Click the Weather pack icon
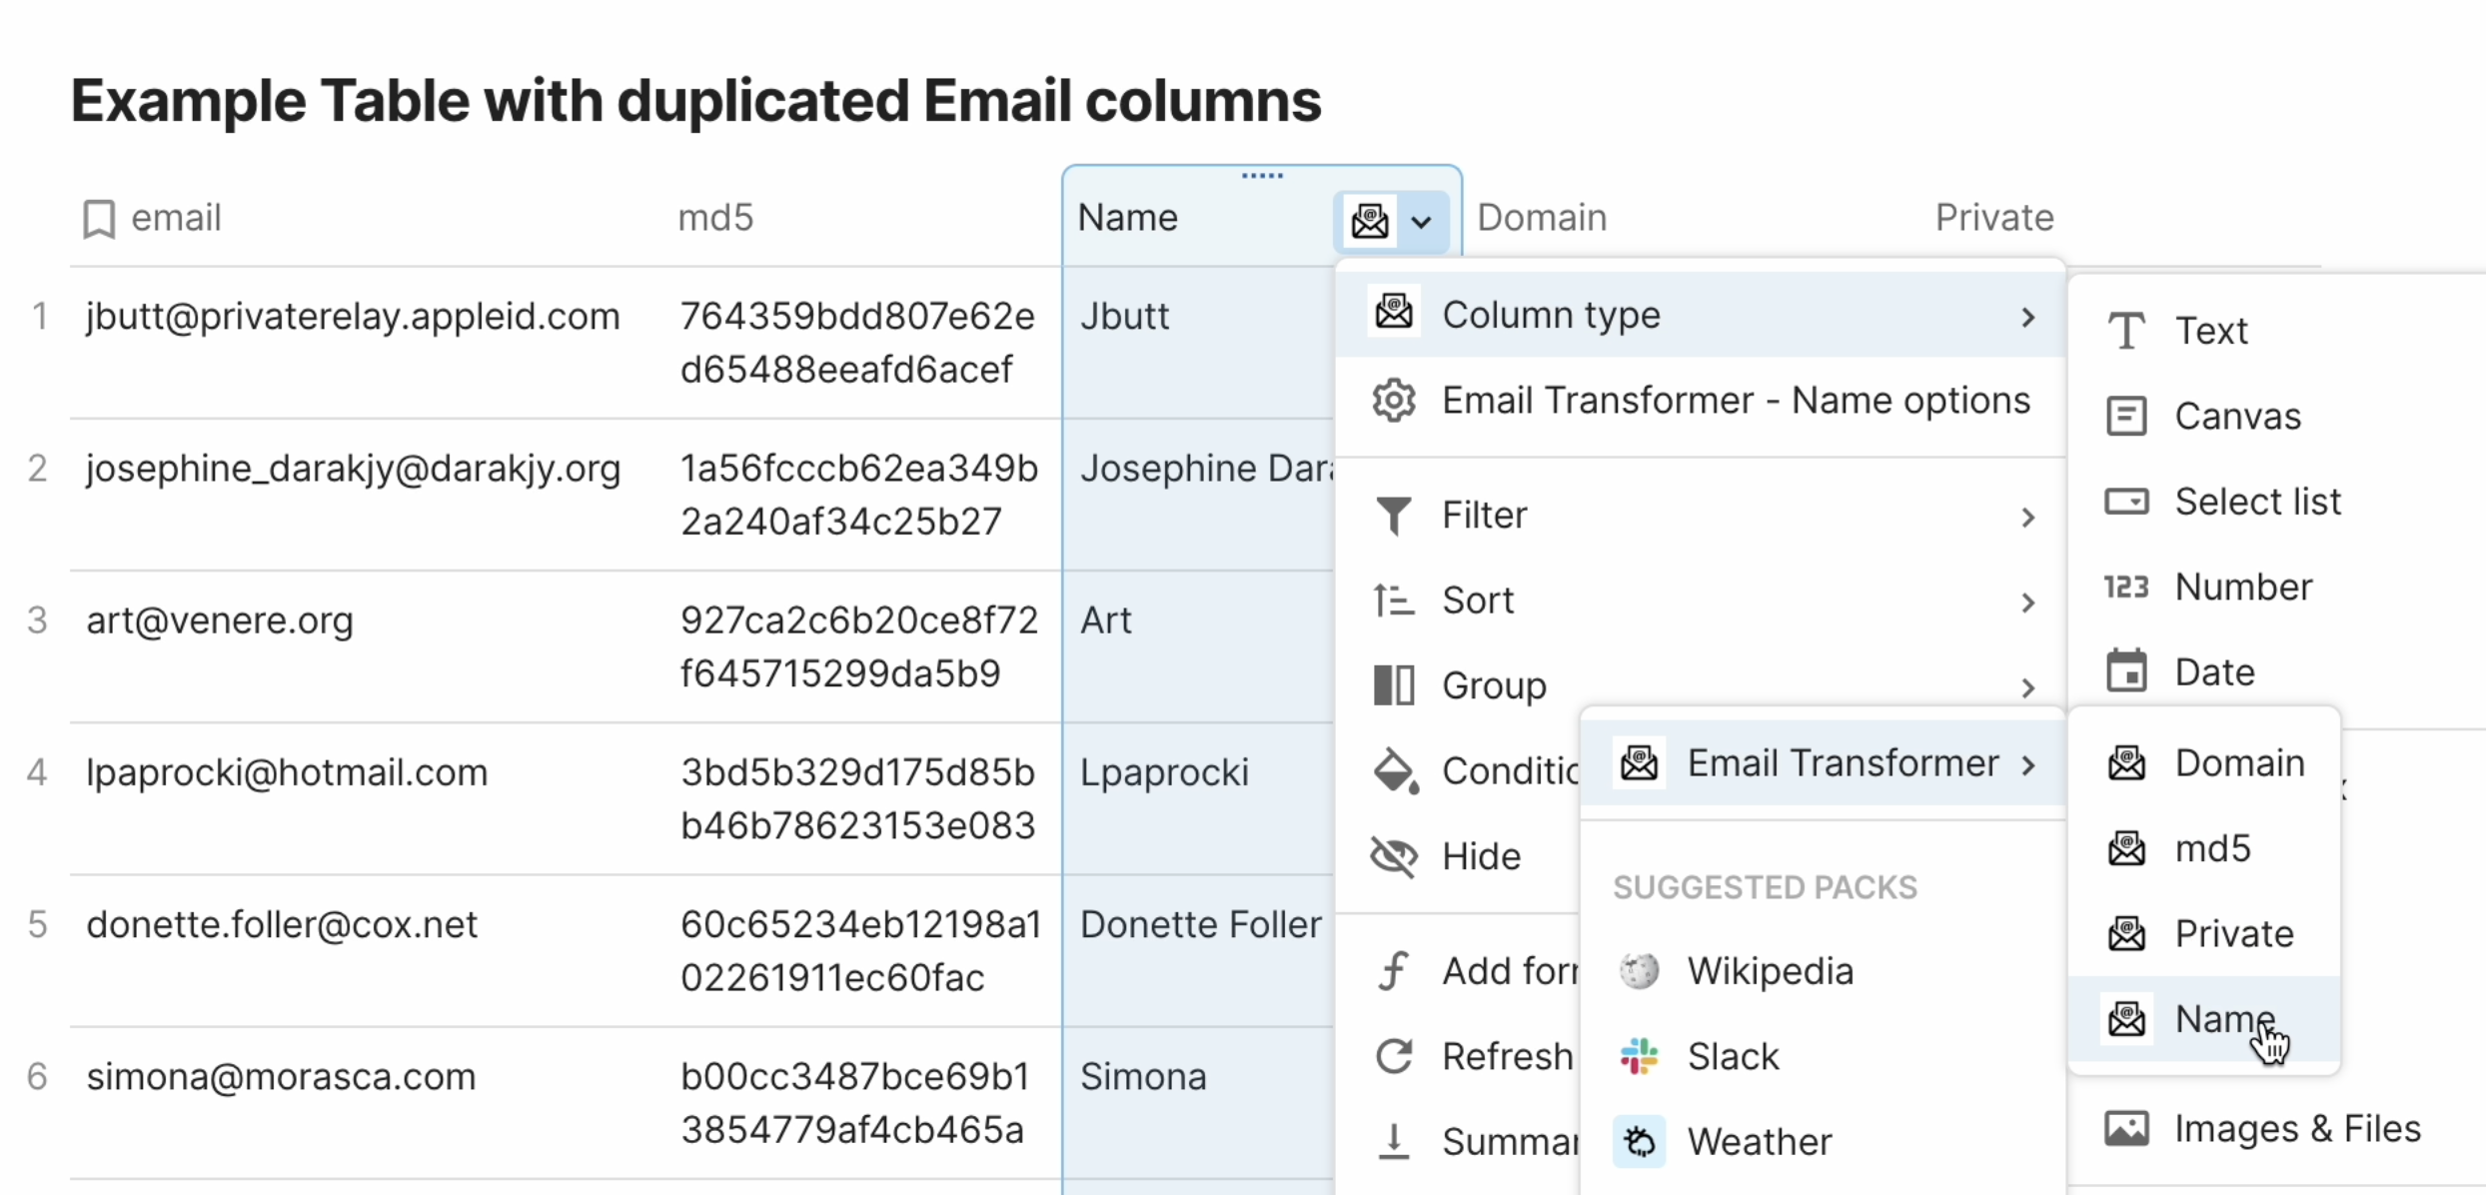This screenshot has width=2486, height=1195. pyautogui.click(x=1639, y=1141)
